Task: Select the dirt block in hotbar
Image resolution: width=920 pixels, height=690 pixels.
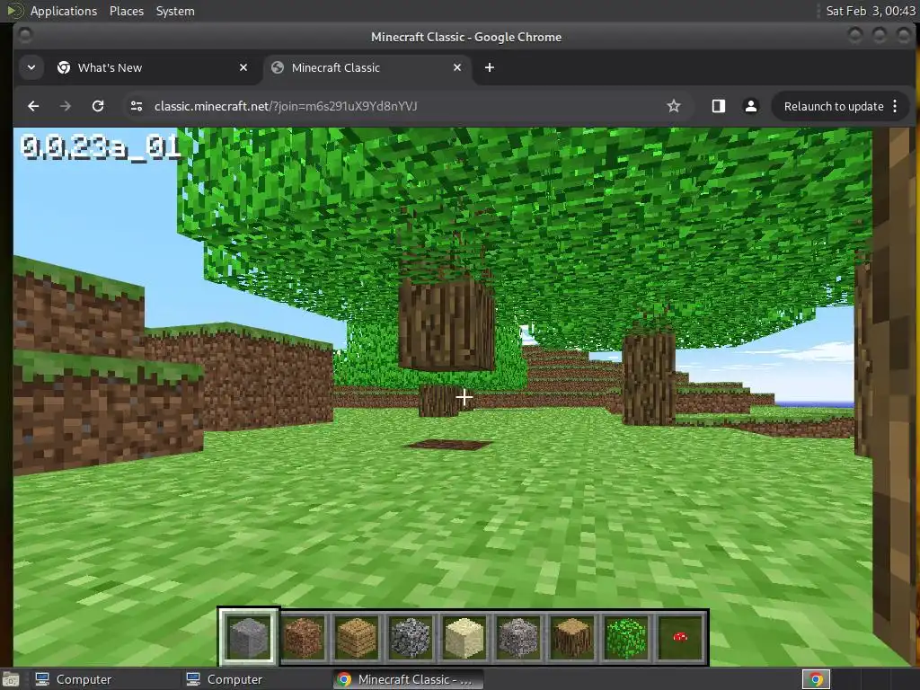Action: coord(304,637)
